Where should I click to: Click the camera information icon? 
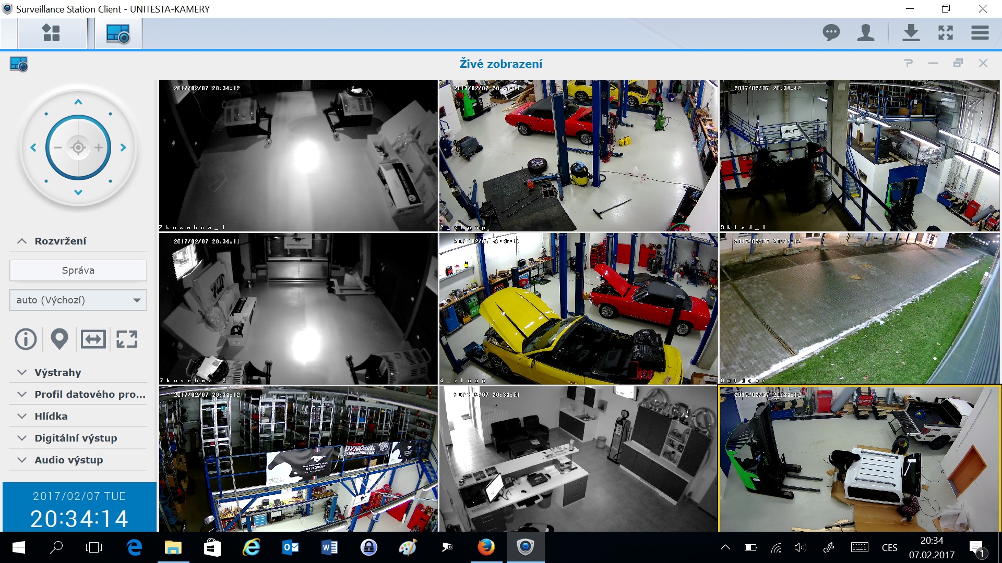pos(26,339)
